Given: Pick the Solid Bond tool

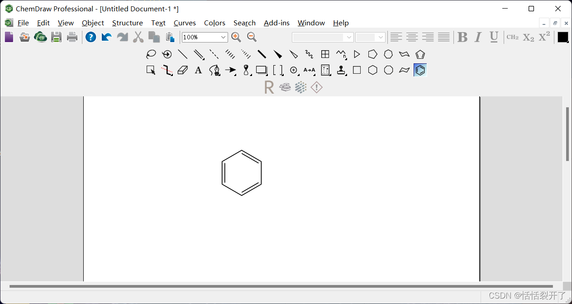Looking at the screenshot, I should coord(183,54).
